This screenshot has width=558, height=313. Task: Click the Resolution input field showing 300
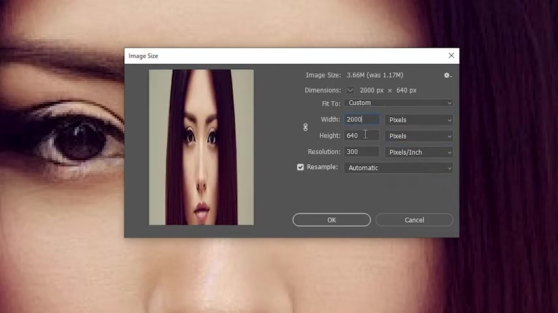[361, 152]
